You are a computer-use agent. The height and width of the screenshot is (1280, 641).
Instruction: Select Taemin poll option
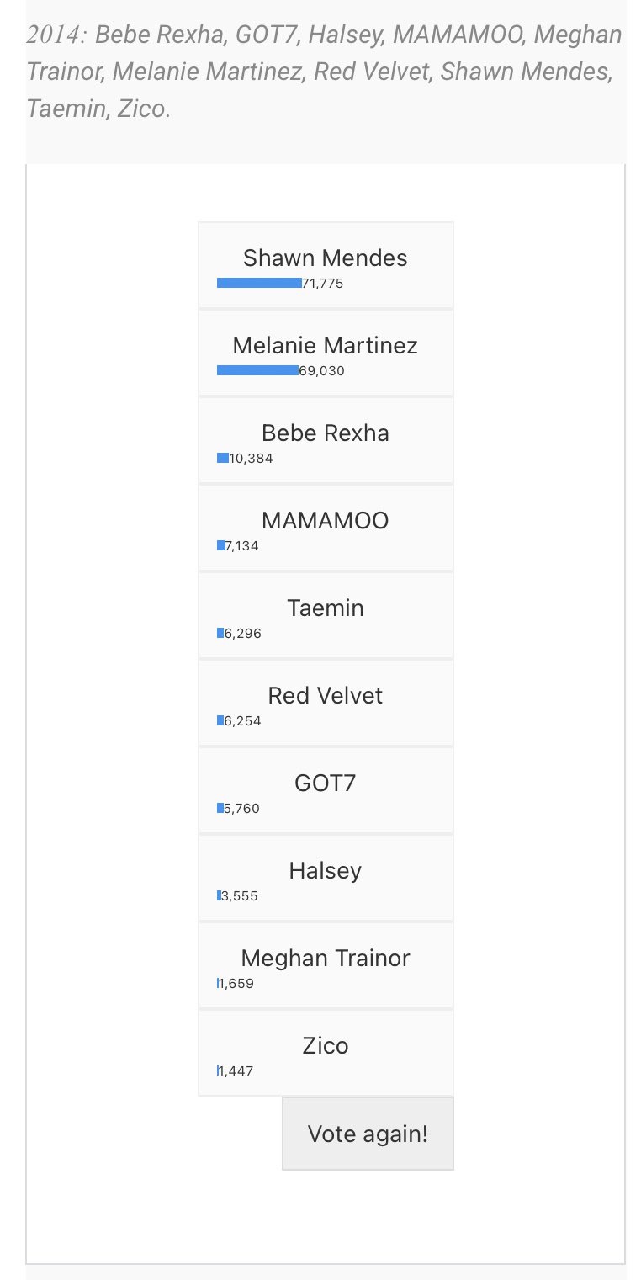[x=326, y=615]
